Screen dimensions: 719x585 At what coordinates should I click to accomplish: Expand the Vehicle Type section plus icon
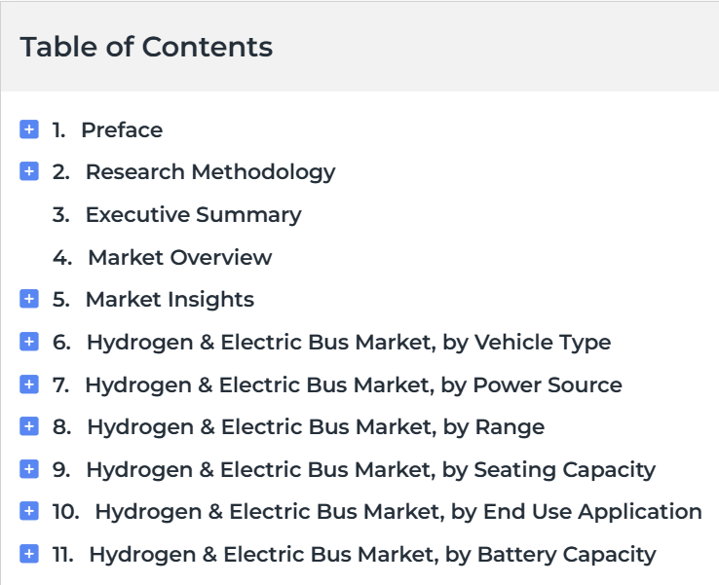(x=29, y=342)
